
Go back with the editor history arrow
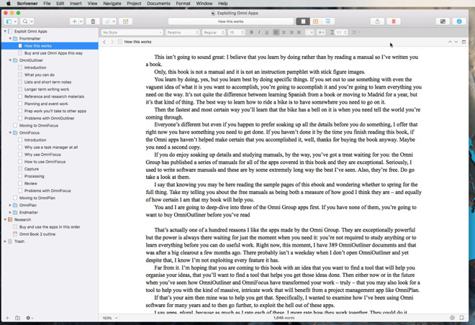[104, 42]
